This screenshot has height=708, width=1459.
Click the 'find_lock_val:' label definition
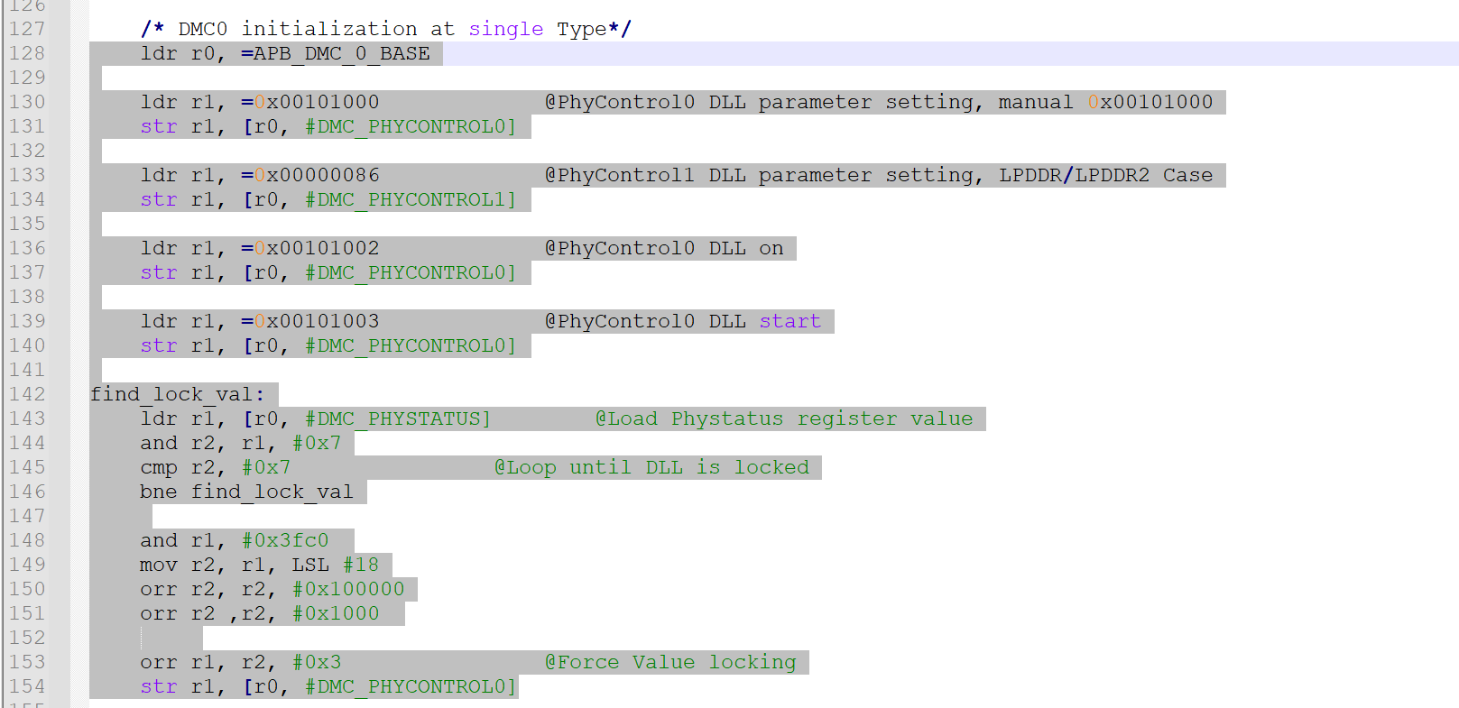[178, 394]
